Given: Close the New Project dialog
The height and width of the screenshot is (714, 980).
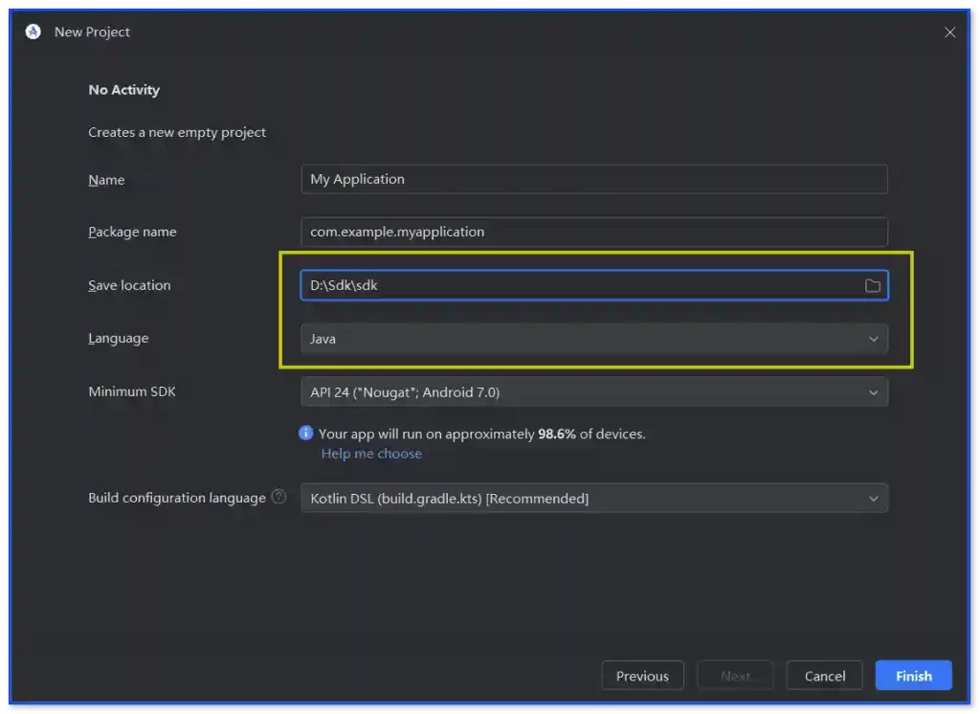Looking at the screenshot, I should (x=949, y=33).
